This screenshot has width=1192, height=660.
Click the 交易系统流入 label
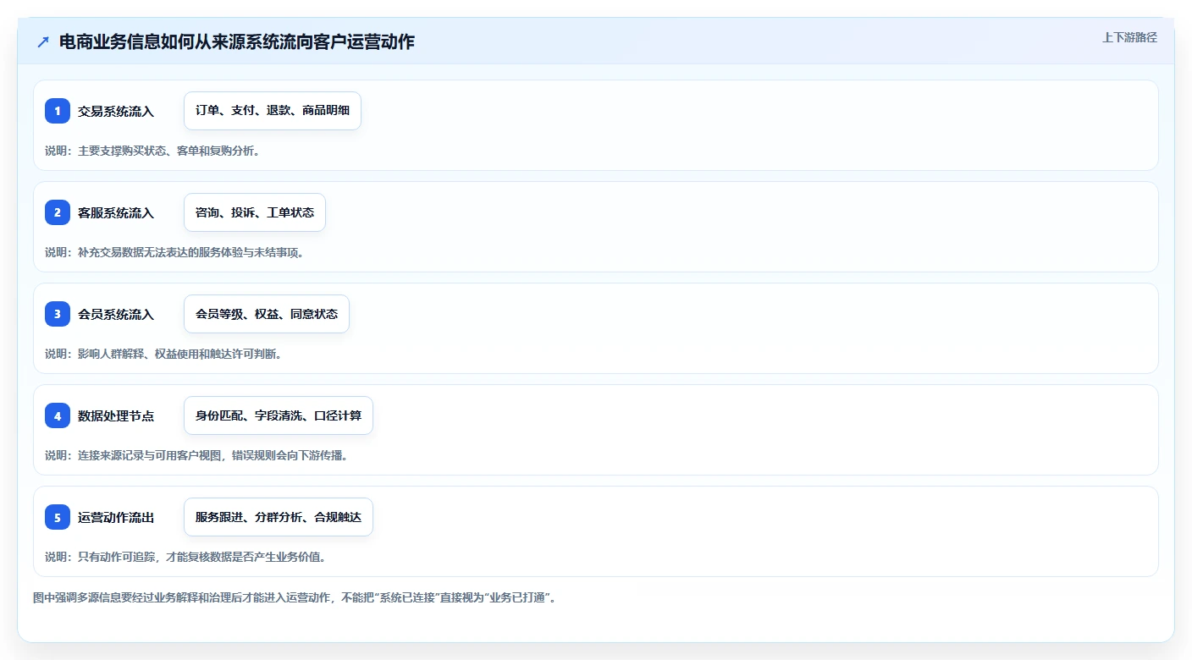coord(116,111)
